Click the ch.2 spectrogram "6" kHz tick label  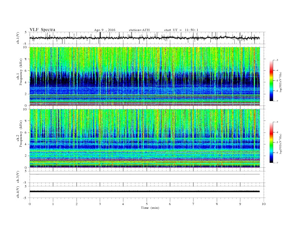pyautogui.click(x=26, y=132)
